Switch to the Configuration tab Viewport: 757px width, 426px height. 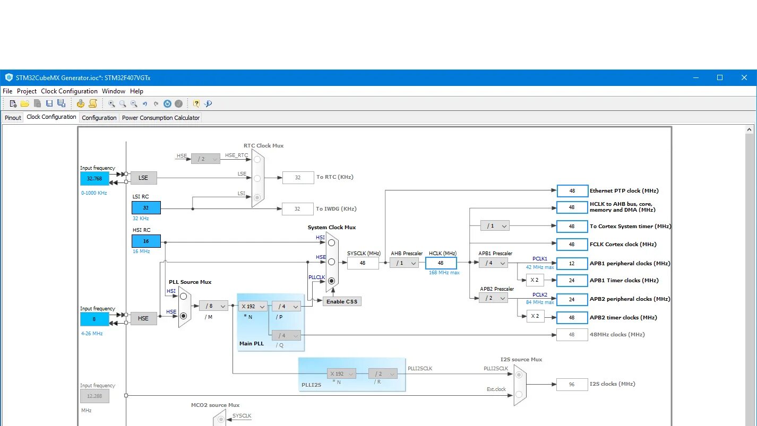coord(99,118)
